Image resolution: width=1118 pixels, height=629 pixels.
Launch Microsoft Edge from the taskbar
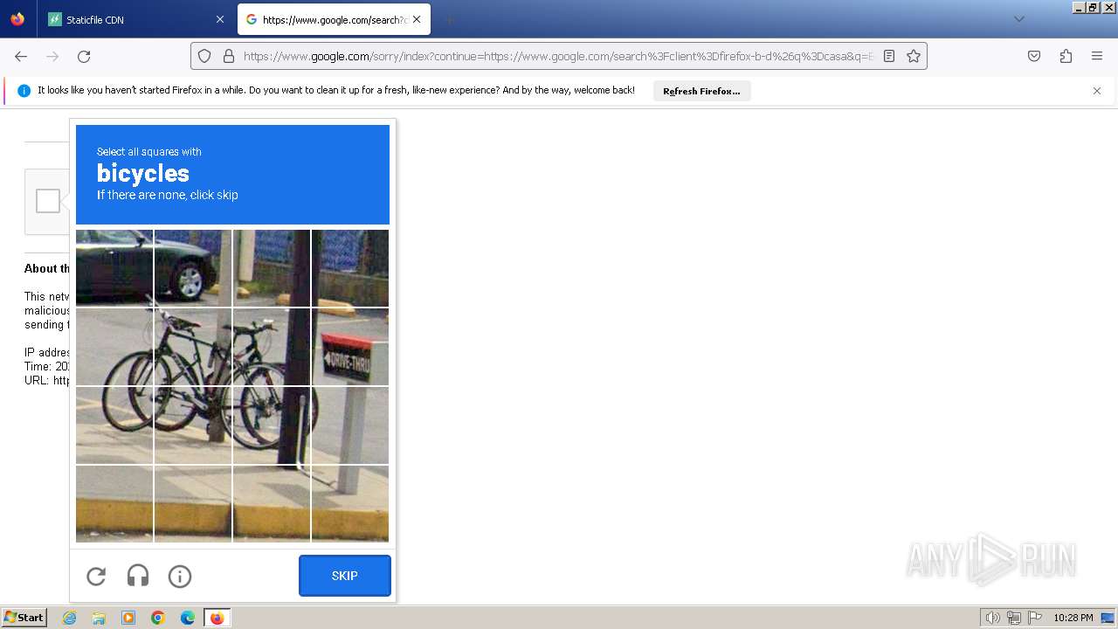point(188,618)
